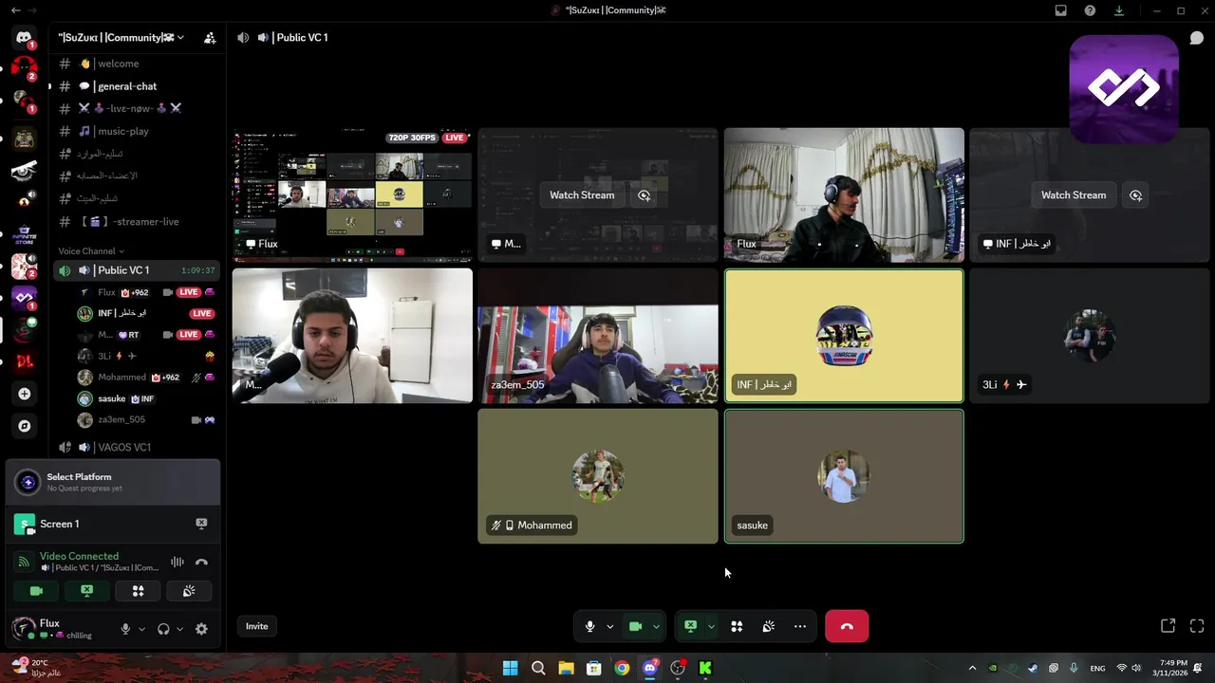Mute microphone in call control bar
Screen dimensions: 1215x683
[589, 626]
